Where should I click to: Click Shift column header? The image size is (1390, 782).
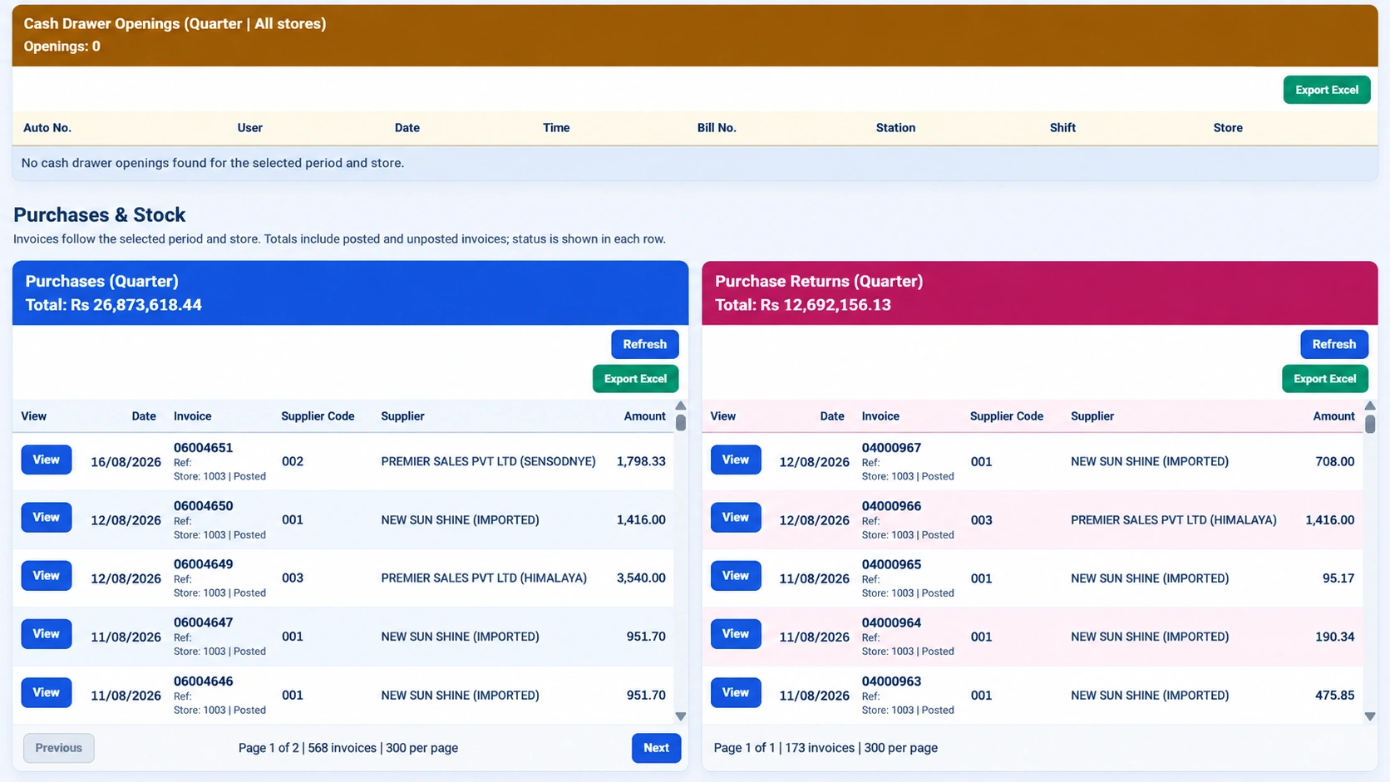pyautogui.click(x=1062, y=128)
